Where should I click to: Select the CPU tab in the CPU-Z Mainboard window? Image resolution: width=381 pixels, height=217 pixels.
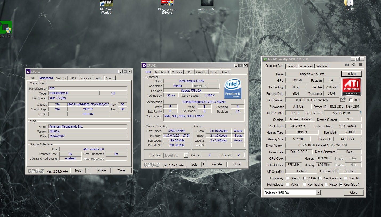(32, 78)
